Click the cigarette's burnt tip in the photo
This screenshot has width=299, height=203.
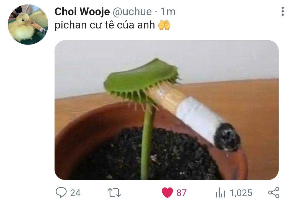227,137
